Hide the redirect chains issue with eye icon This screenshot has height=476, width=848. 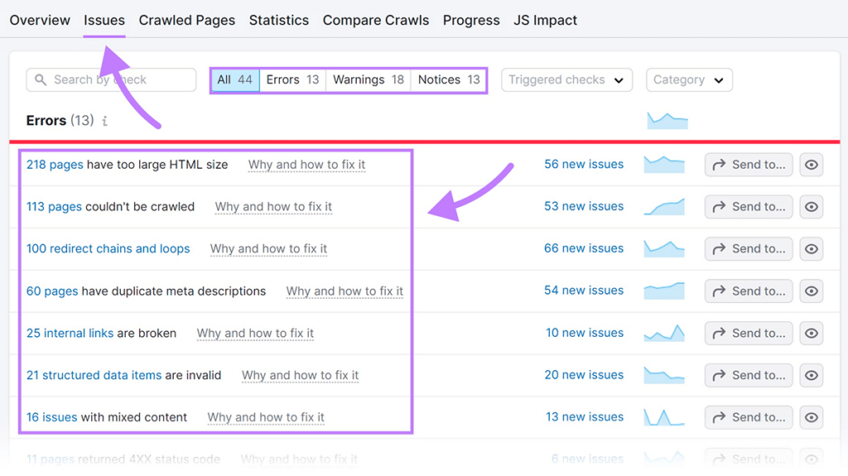(x=812, y=249)
